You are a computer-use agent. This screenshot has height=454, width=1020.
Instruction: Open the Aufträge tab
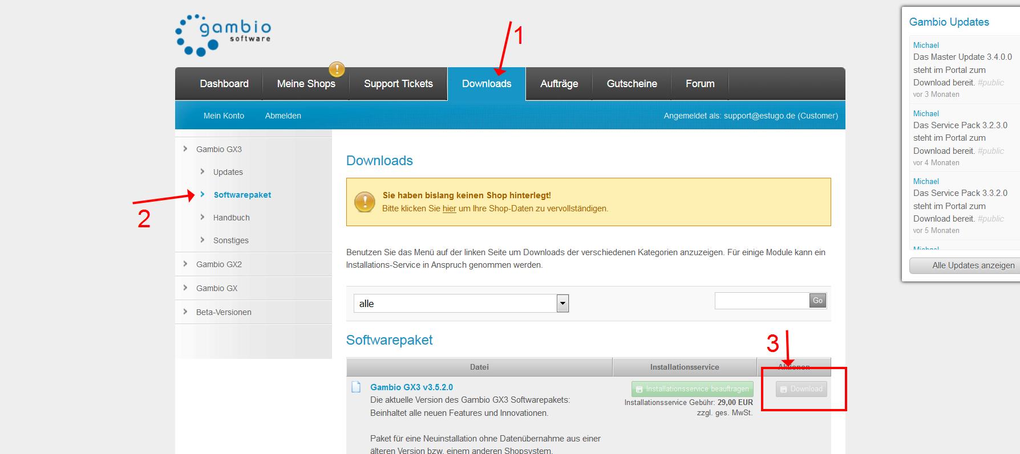[x=559, y=84]
